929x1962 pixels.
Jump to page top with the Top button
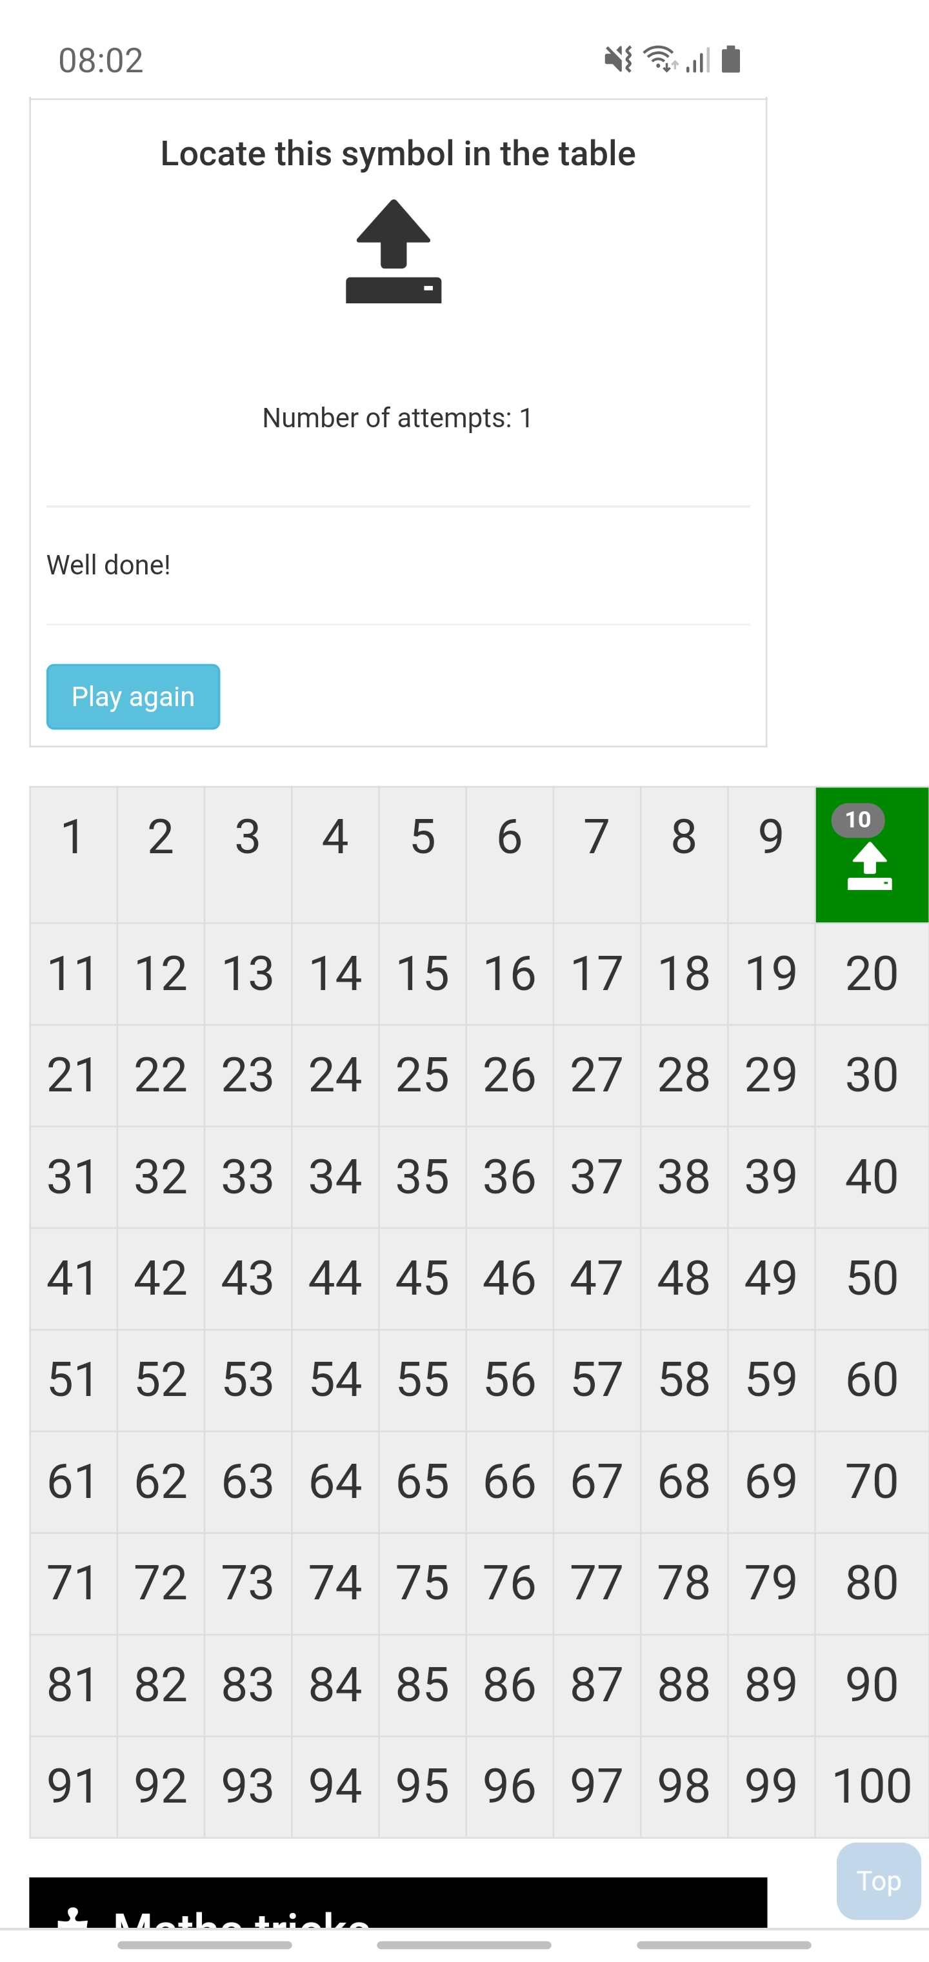tap(878, 1881)
